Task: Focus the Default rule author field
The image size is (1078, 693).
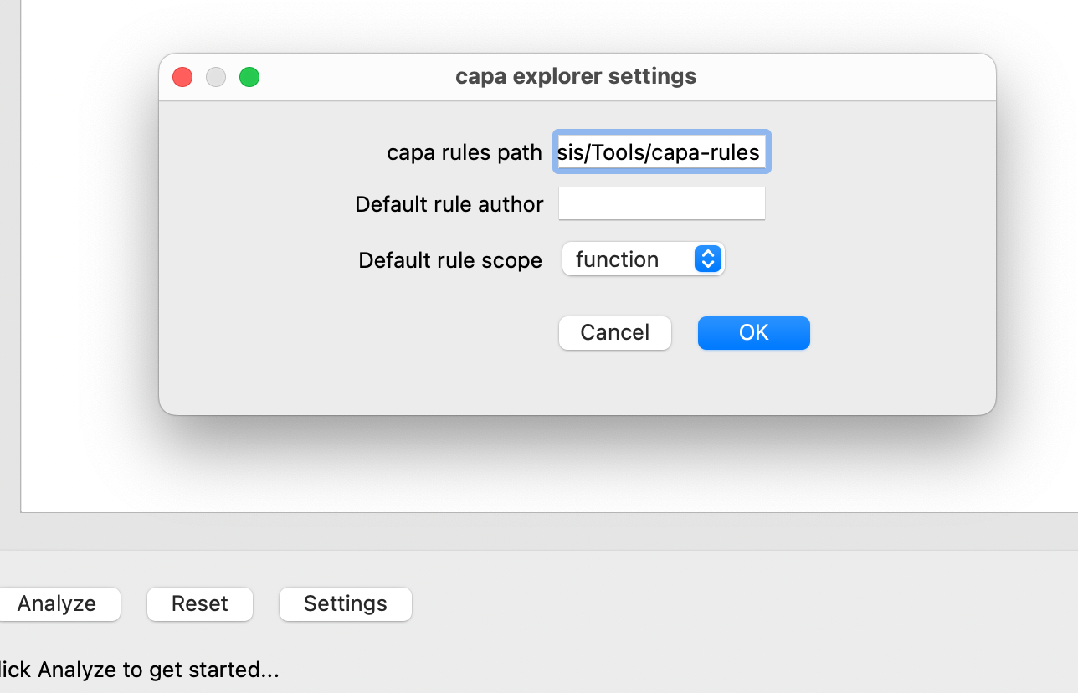Action: click(x=661, y=203)
